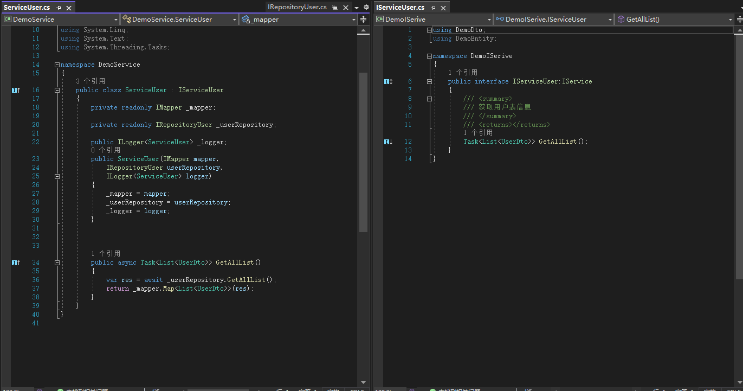Split the ServiceUser.cs editor window

point(363,19)
